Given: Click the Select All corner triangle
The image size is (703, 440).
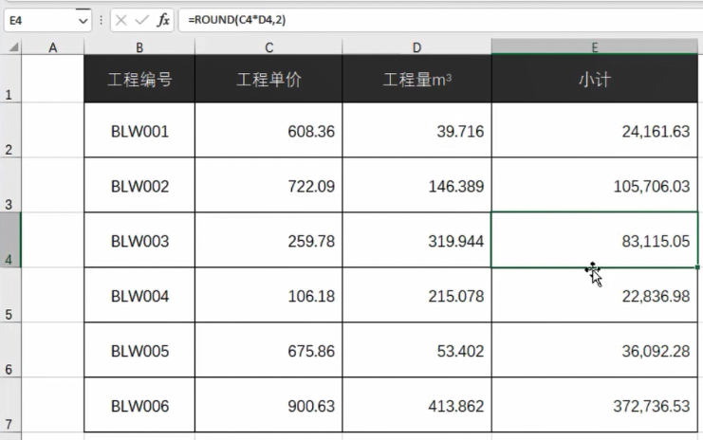Looking at the screenshot, I should tap(13, 46).
